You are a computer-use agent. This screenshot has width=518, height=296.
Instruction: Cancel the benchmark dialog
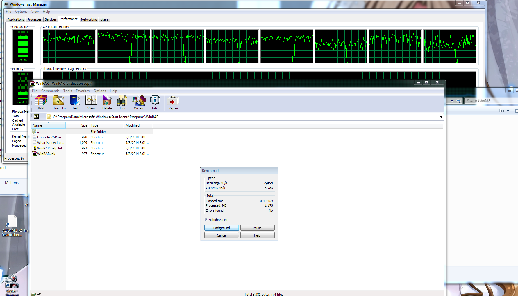222,235
